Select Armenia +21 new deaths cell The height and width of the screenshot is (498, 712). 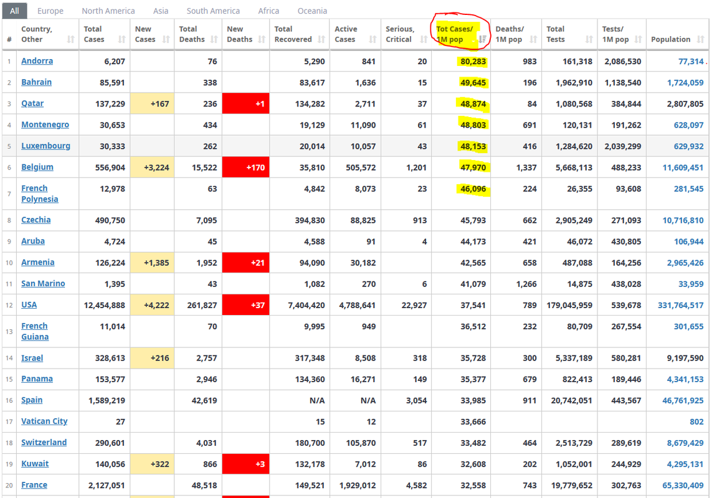coord(245,263)
